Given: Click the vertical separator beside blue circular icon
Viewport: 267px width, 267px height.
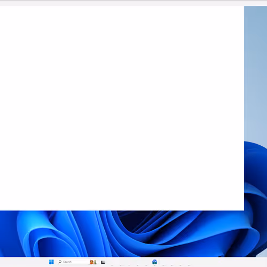Looking at the screenshot, I should tap(159, 262).
